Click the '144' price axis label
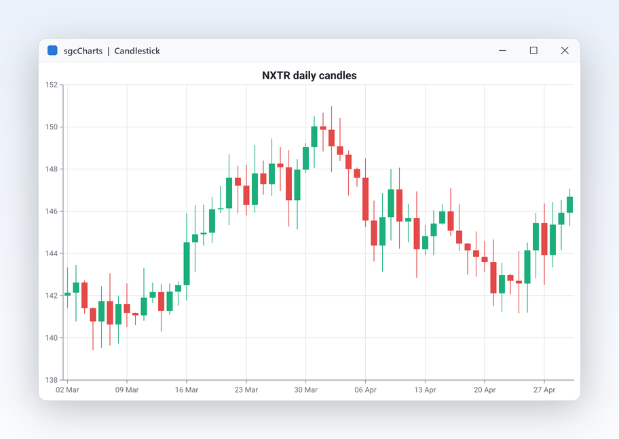Image resolution: width=619 pixels, height=439 pixels. [x=52, y=253]
